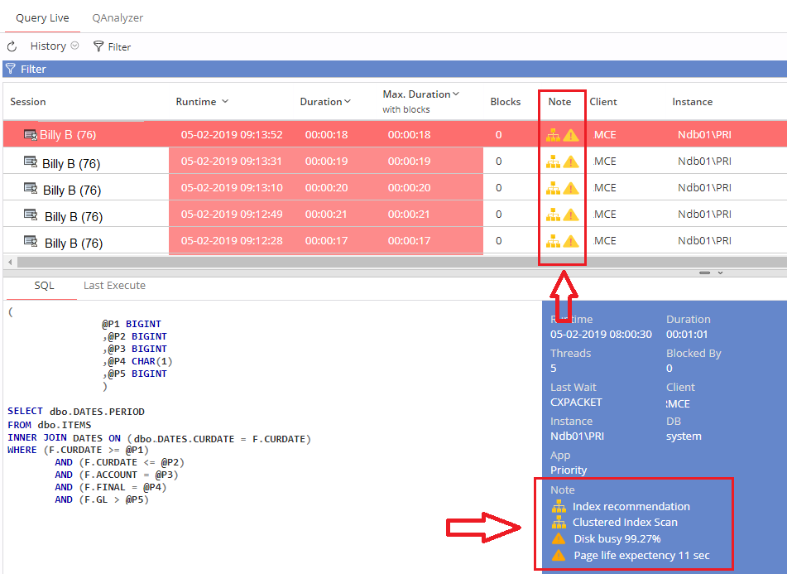The width and height of the screenshot is (787, 574).
Task: Open the Last Execute tab
Action: click(114, 286)
